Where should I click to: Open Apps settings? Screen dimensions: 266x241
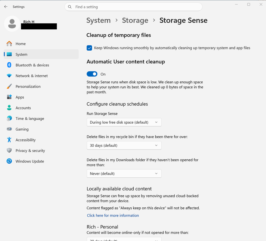(x=41, y=97)
